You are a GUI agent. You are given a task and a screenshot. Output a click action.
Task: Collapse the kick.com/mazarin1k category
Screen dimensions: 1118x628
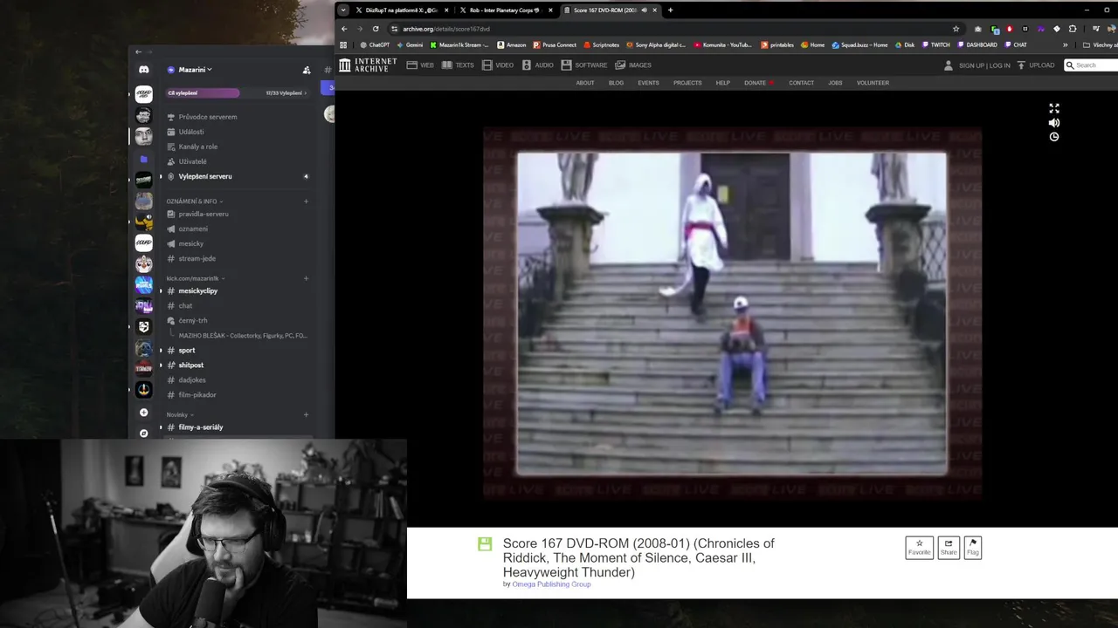196,278
